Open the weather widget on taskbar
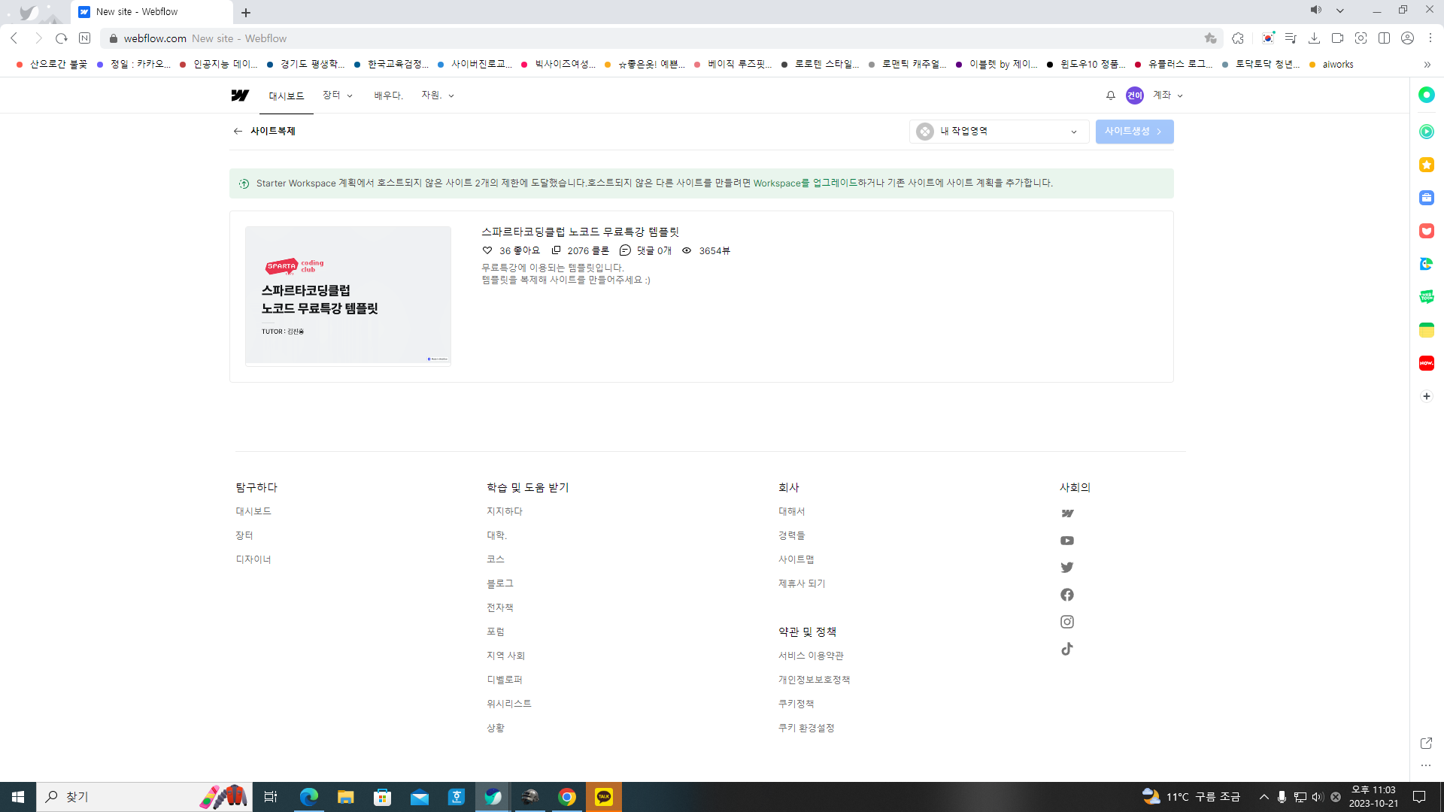 pyautogui.click(x=1191, y=797)
